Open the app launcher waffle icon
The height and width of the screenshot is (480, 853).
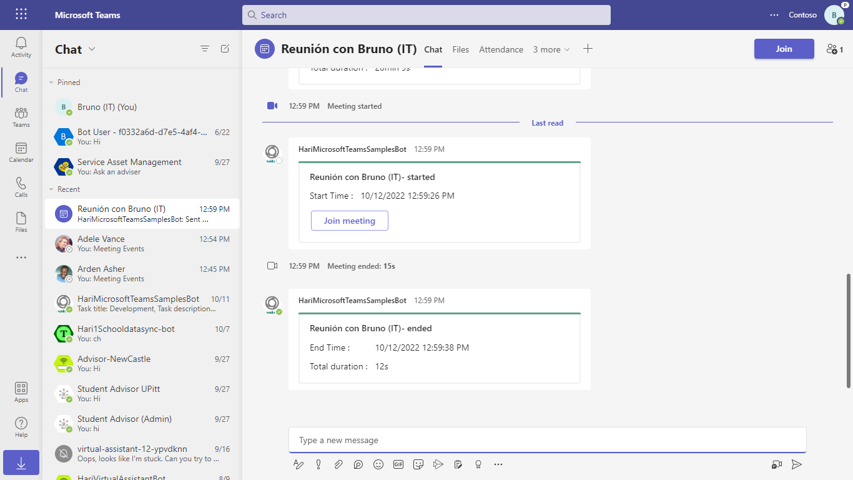tap(21, 14)
